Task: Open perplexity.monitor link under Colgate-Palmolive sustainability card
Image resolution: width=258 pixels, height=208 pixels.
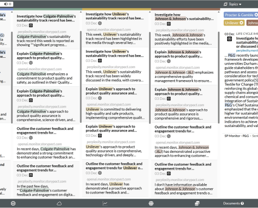Action: (x=42, y=32)
